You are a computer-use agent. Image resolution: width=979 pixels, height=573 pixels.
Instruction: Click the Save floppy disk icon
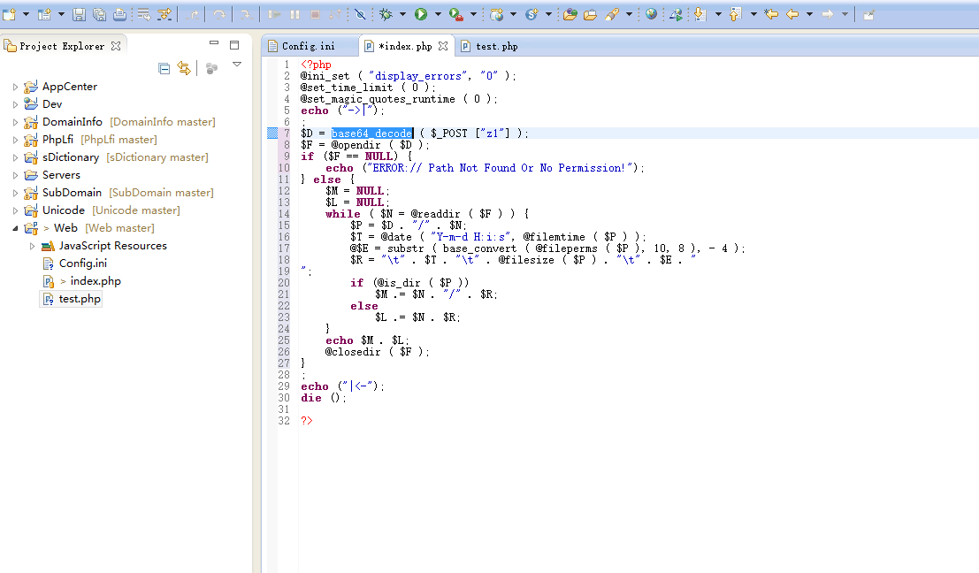pyautogui.click(x=79, y=14)
